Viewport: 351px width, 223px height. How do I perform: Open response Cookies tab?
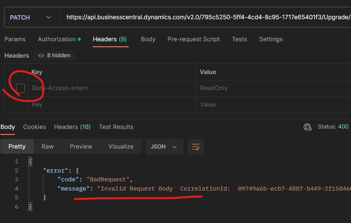coord(34,127)
